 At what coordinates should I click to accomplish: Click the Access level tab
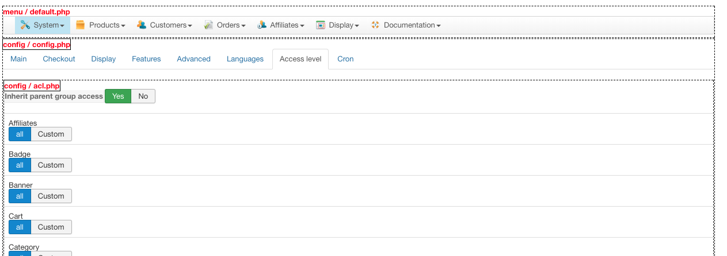[x=300, y=59]
